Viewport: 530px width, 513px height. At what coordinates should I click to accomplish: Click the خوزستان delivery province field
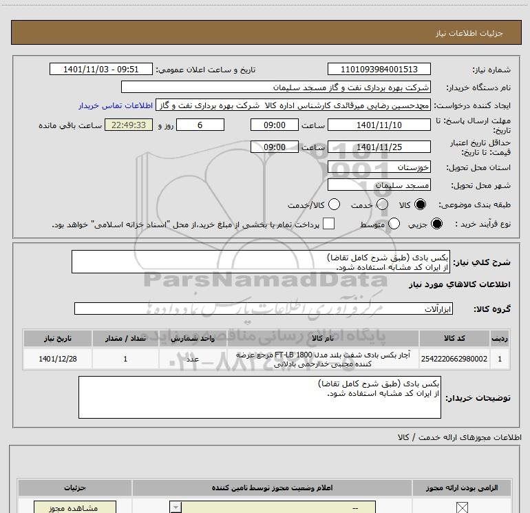[379, 167]
